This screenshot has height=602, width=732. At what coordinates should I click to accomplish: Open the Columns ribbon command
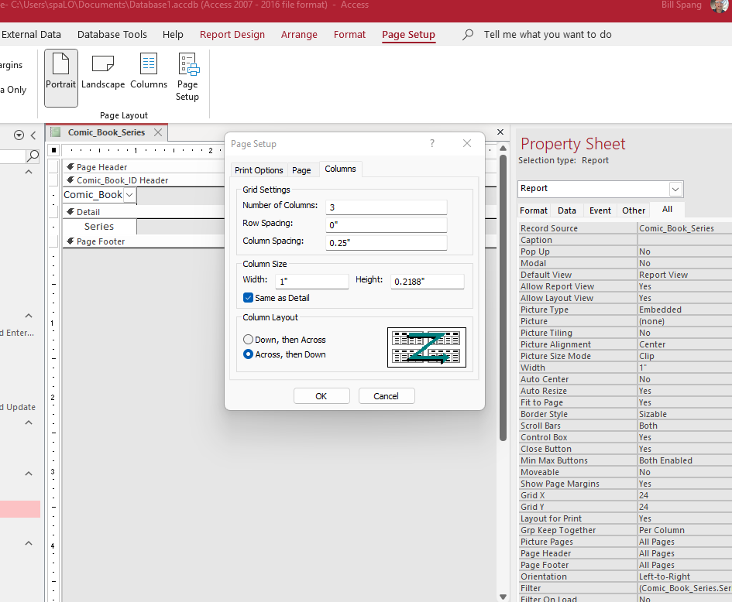click(x=149, y=72)
